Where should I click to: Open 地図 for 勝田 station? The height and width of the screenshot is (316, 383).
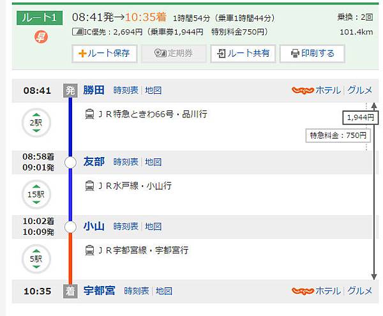click(x=153, y=91)
